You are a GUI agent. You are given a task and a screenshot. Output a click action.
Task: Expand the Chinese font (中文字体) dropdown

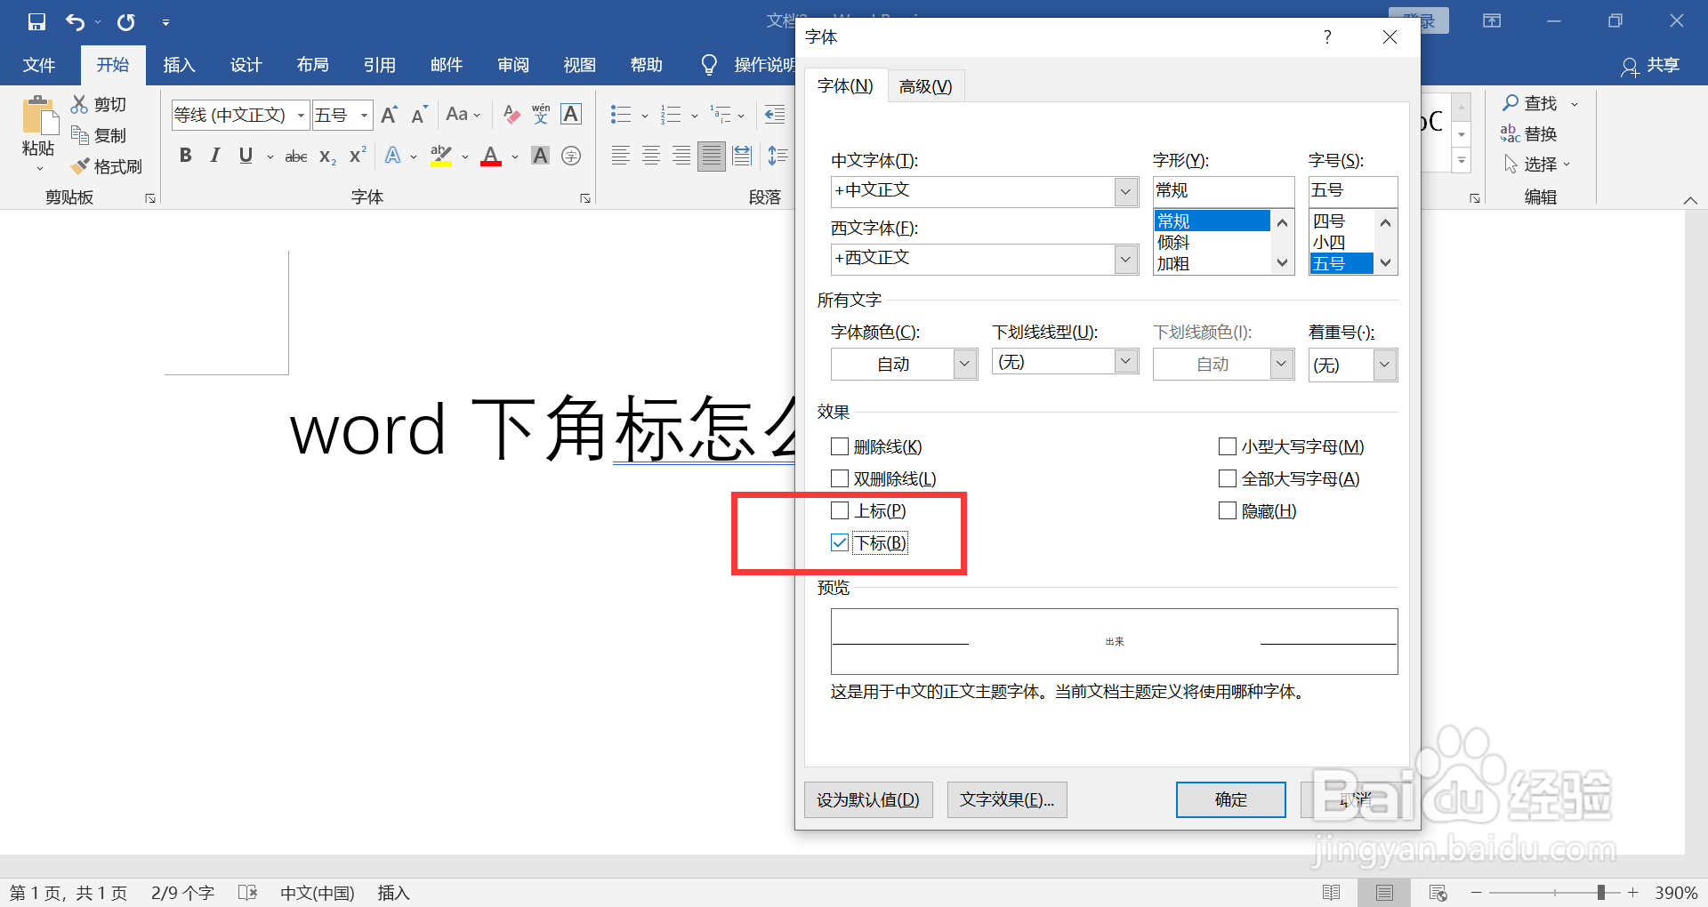click(1126, 191)
